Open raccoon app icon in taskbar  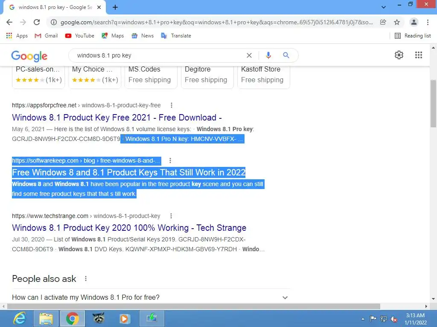coord(99,318)
